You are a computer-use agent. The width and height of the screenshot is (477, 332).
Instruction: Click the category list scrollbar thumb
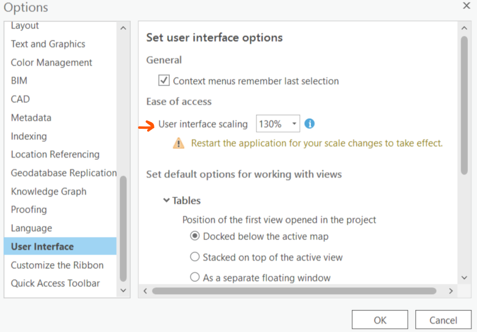point(123,229)
